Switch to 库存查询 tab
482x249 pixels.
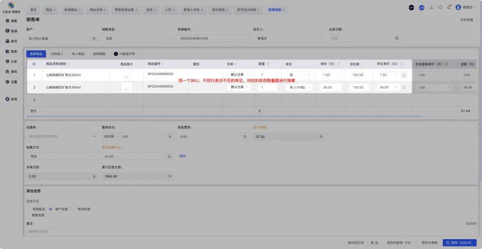click(x=218, y=9)
